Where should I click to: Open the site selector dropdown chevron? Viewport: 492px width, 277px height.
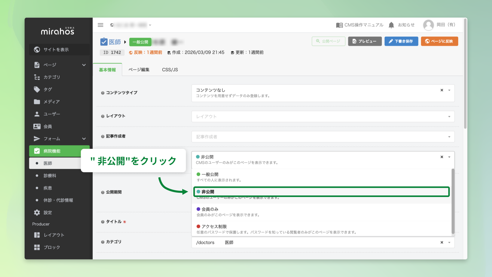(150, 25)
